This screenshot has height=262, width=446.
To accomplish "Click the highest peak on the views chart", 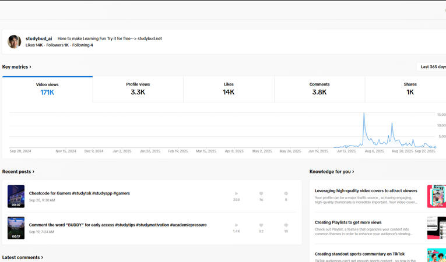I will 364,113.
